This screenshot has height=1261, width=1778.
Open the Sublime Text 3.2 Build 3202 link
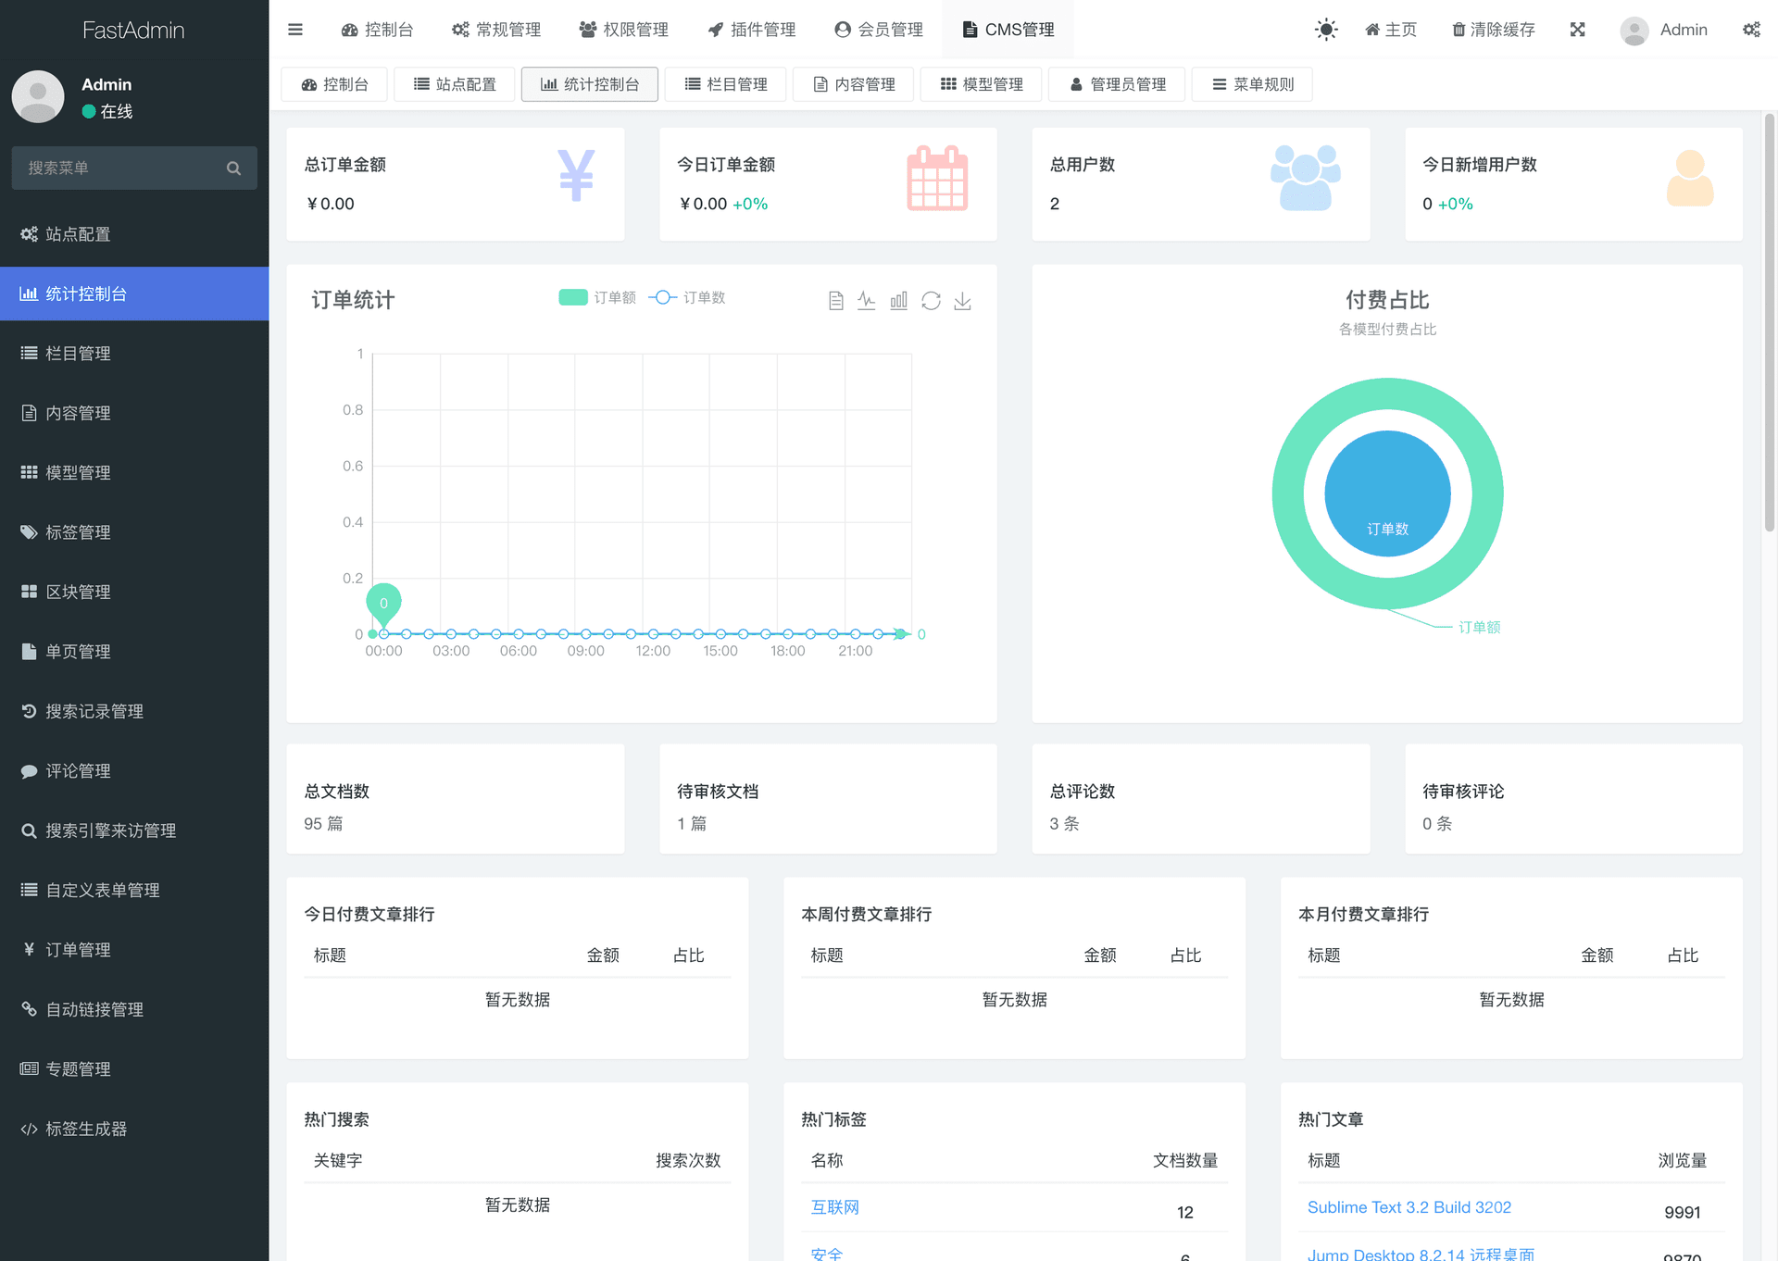point(1409,1207)
